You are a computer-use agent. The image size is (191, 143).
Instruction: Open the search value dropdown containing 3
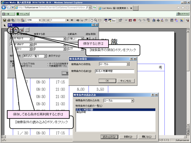pyautogui.click(x=65, y=49)
